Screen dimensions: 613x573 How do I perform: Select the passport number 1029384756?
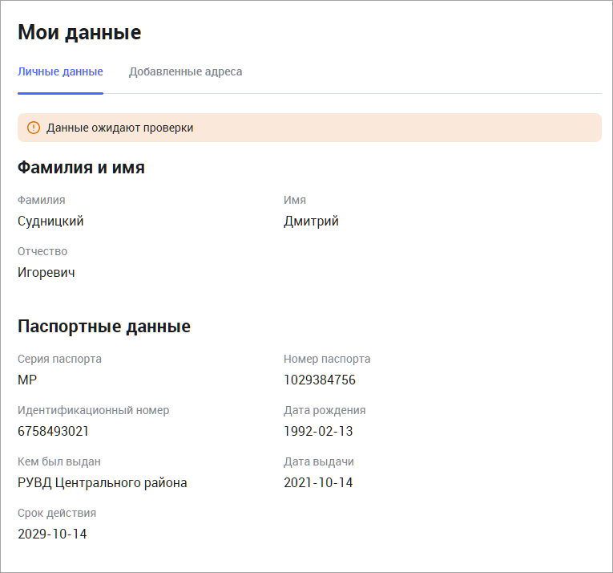(x=320, y=380)
